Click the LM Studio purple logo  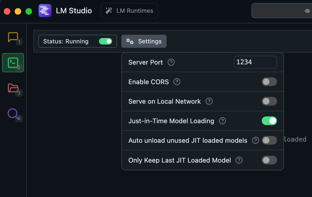(x=45, y=11)
